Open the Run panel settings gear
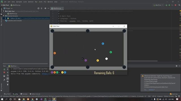Viewport: 181px width, 101px height. tap(176, 66)
